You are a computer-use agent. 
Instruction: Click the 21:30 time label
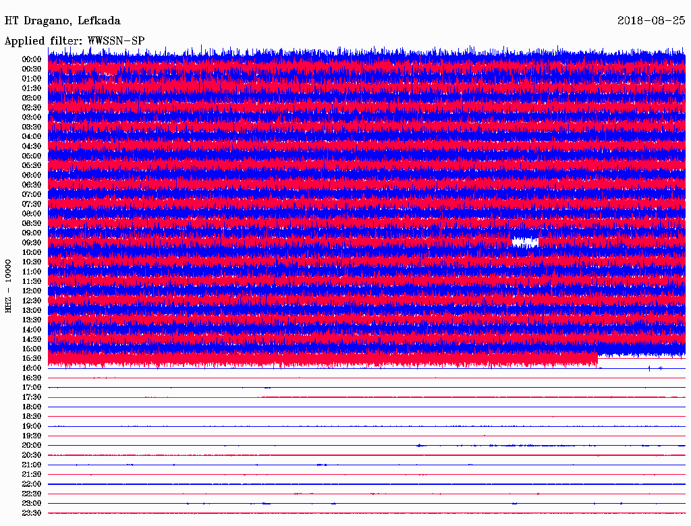[32, 475]
